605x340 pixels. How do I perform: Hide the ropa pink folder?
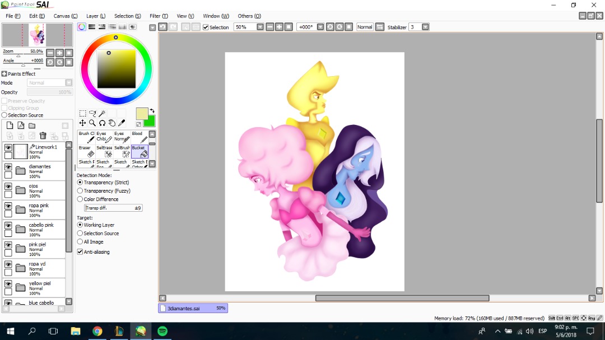coord(8,206)
